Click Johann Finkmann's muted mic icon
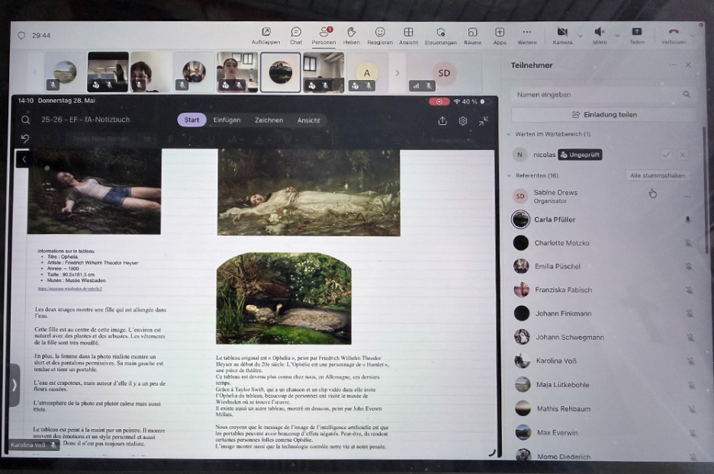This screenshot has height=474, width=714. [x=690, y=314]
